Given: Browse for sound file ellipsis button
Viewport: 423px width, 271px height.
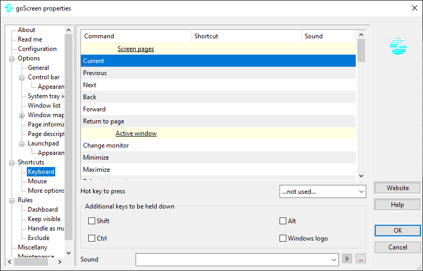Looking at the screenshot, I should [x=360, y=259].
